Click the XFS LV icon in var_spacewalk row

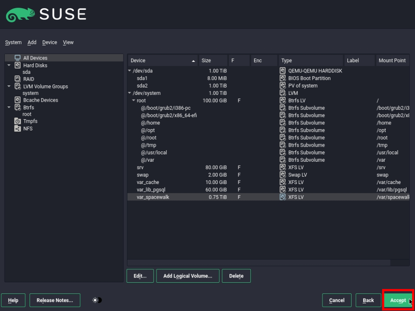(x=283, y=197)
